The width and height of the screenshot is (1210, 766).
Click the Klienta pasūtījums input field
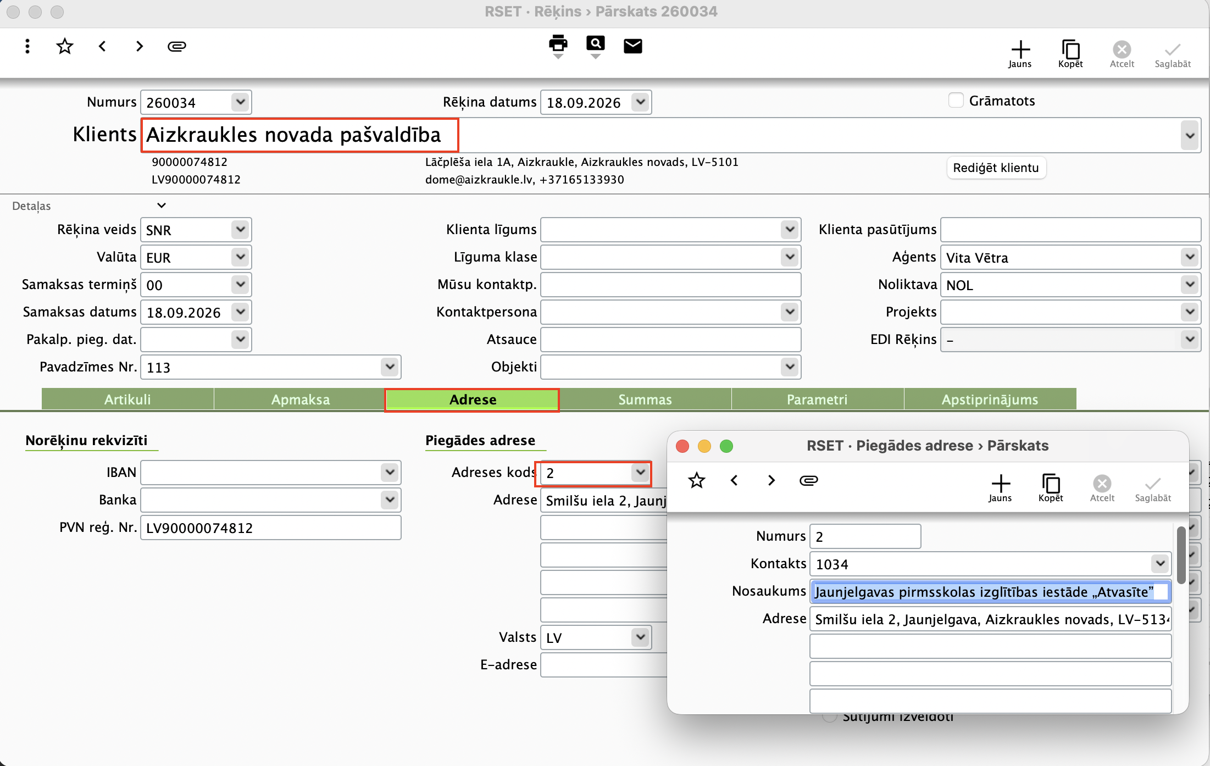(x=1070, y=230)
